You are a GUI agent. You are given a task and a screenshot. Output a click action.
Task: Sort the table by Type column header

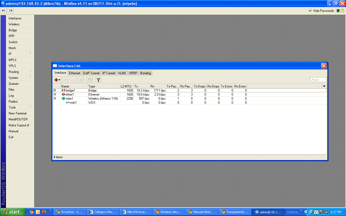click(104, 86)
